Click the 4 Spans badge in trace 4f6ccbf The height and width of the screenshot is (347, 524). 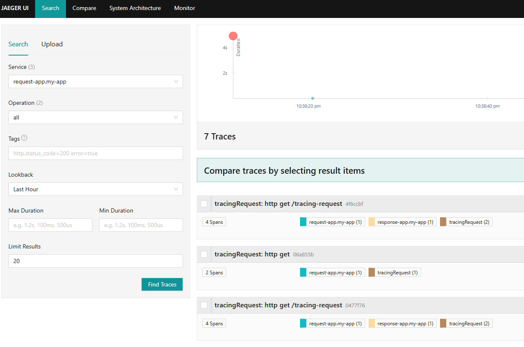pos(214,222)
